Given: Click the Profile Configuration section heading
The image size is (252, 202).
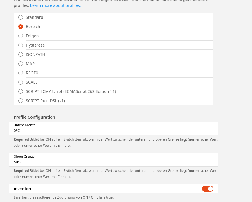Looking at the screenshot, I should point(34,117).
